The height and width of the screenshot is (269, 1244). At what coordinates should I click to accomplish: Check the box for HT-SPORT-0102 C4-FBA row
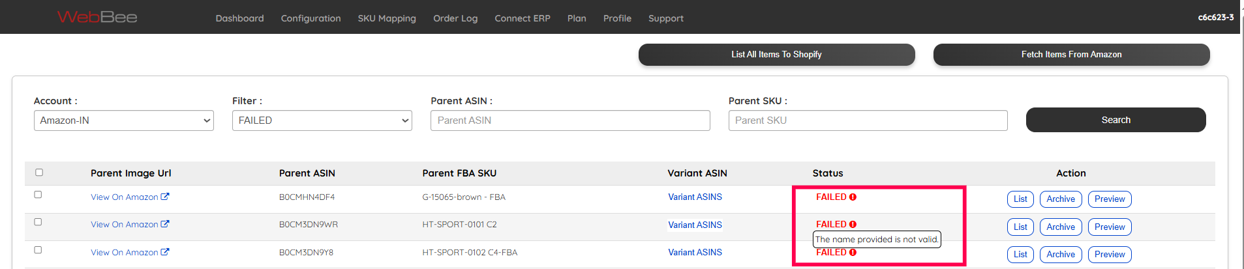pos(38,250)
